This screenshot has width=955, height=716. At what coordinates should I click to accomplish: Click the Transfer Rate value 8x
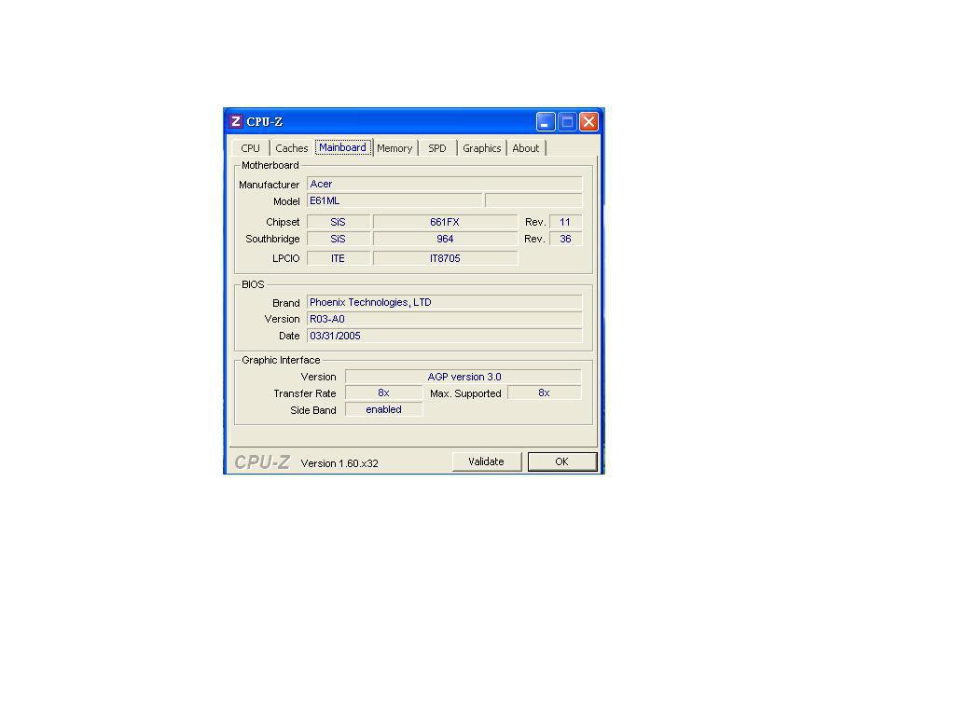tap(383, 393)
